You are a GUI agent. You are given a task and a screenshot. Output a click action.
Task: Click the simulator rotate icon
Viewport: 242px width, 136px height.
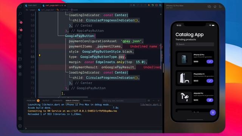220,7
